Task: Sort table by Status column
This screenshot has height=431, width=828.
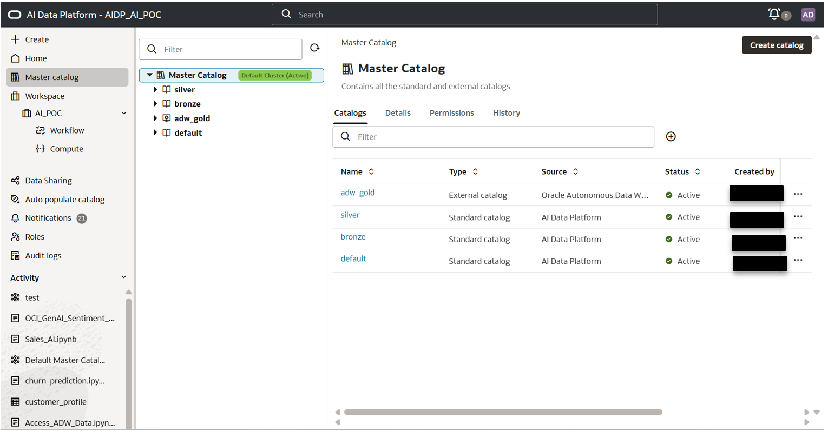Action: pyautogui.click(x=698, y=171)
